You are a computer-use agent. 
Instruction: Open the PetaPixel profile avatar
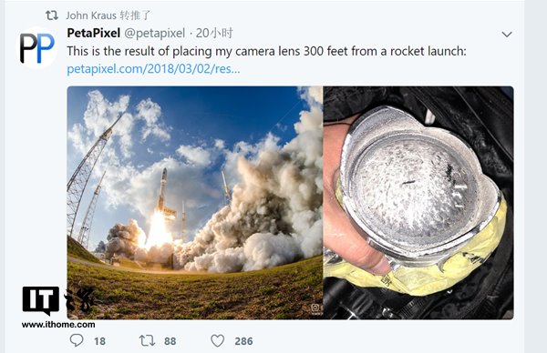click(36, 48)
